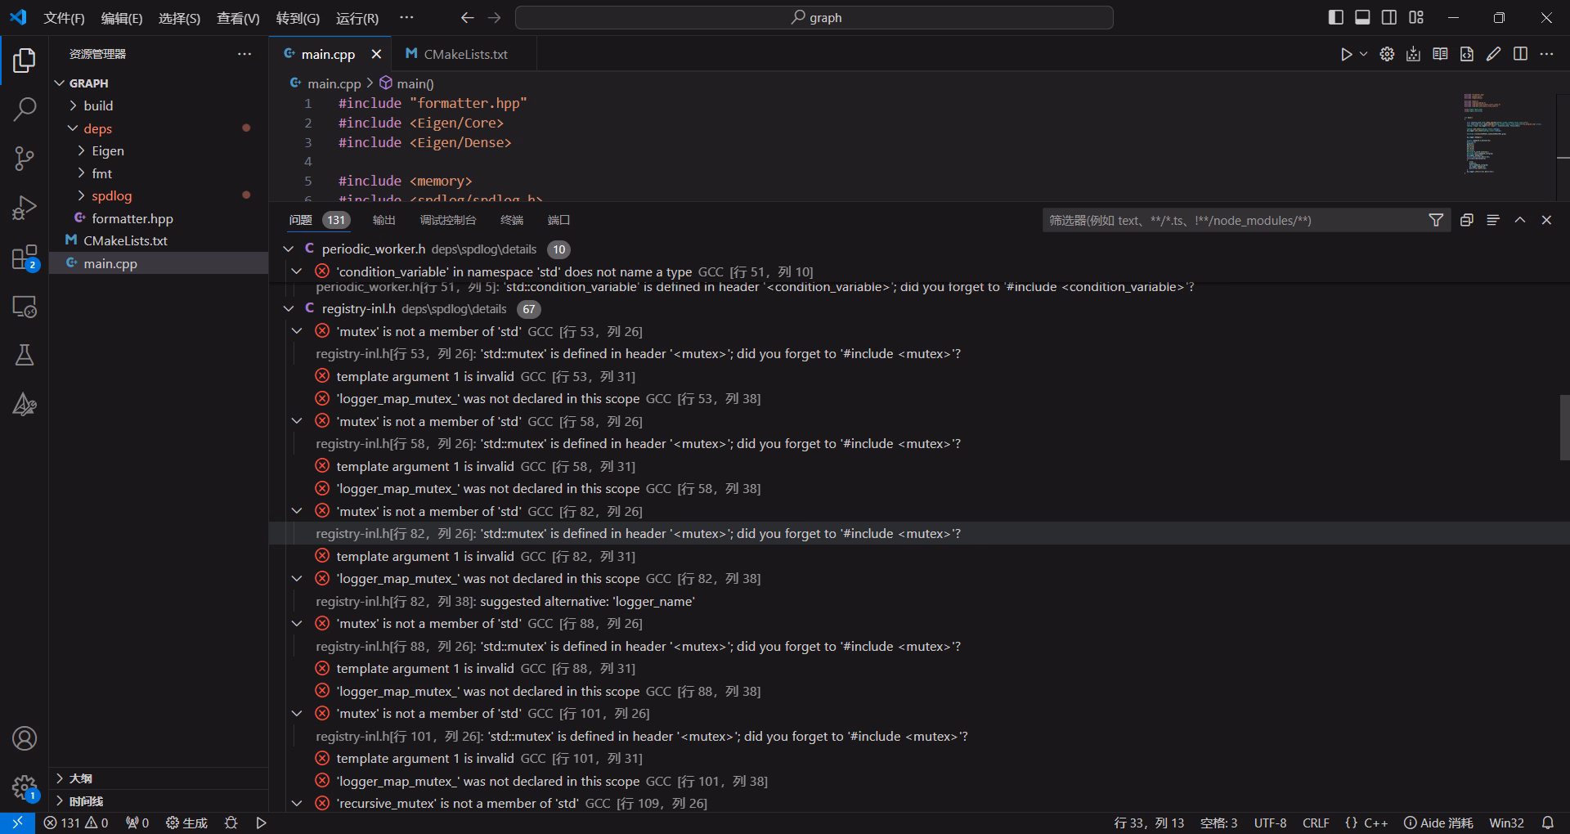Open the 文件(F) menu

[64, 18]
